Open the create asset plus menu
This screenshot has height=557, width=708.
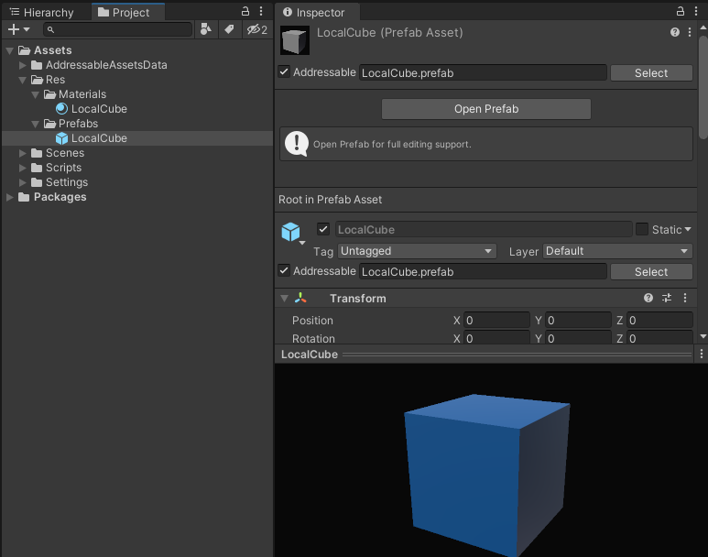click(x=18, y=29)
